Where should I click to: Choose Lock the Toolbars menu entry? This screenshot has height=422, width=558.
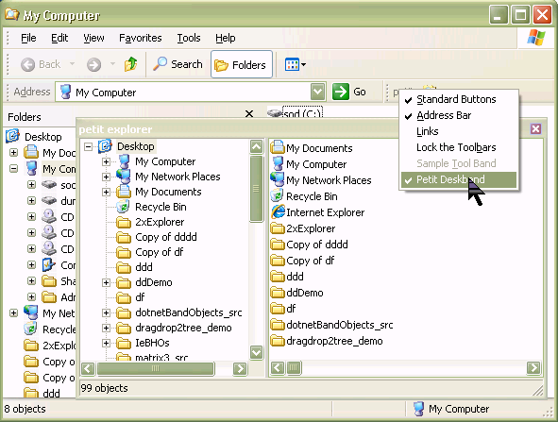click(458, 147)
